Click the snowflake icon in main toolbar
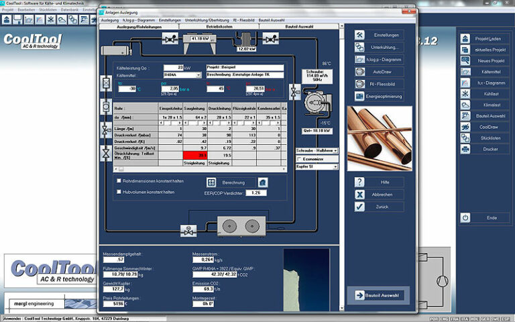This screenshot has width=515, height=322. (x=50, y=19)
